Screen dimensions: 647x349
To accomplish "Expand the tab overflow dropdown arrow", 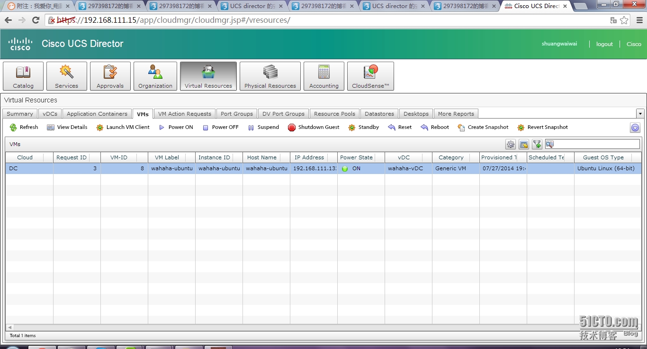I will (640, 114).
